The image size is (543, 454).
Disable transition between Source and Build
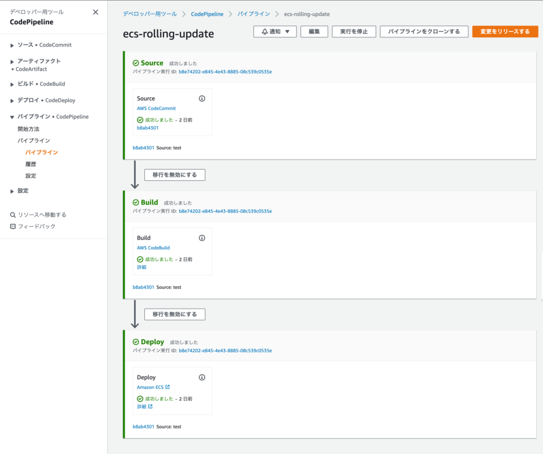175,175
